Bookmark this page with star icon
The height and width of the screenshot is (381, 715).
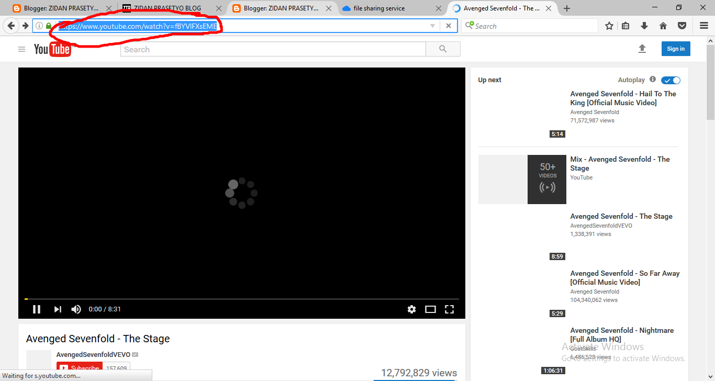[609, 26]
